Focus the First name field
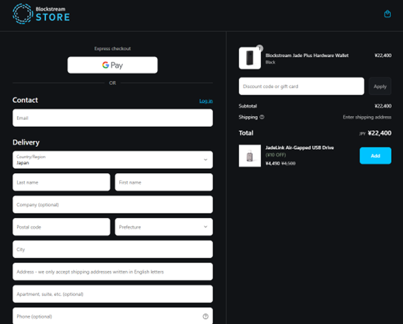The height and width of the screenshot is (324, 403). click(x=163, y=182)
